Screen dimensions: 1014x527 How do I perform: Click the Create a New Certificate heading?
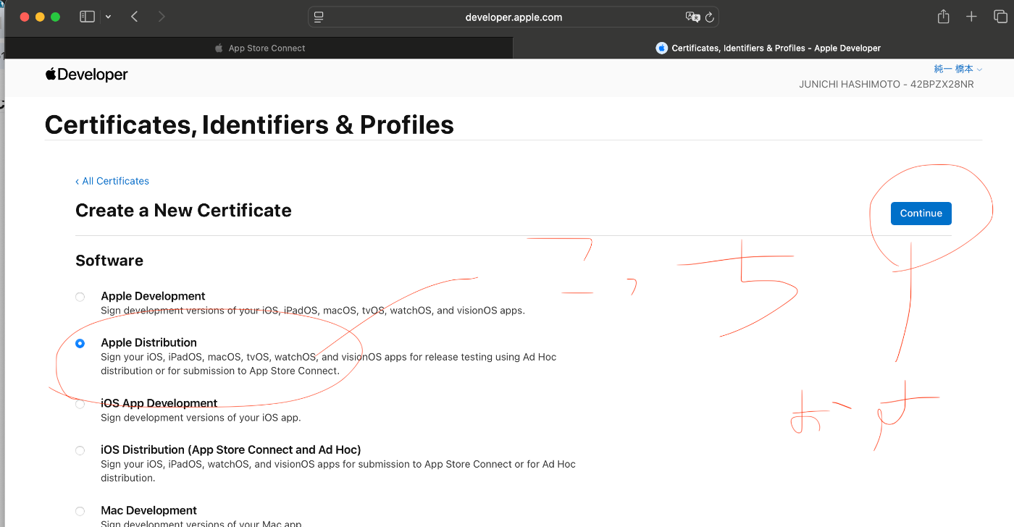coord(183,211)
